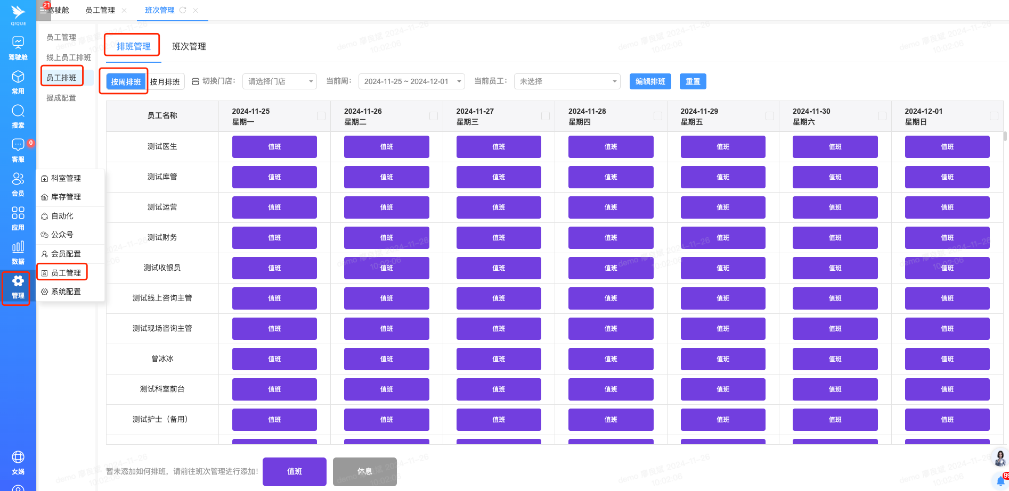Select the 2024-12-01 星期日 column checkbox

994,116
